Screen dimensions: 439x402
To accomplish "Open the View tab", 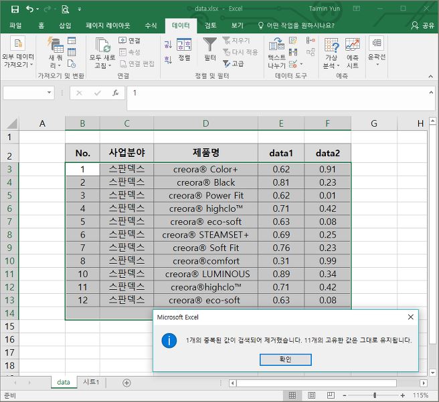I will pyautogui.click(x=237, y=25).
